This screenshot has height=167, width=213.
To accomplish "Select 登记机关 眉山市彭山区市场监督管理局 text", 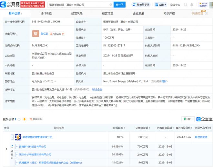I will (119, 74).
